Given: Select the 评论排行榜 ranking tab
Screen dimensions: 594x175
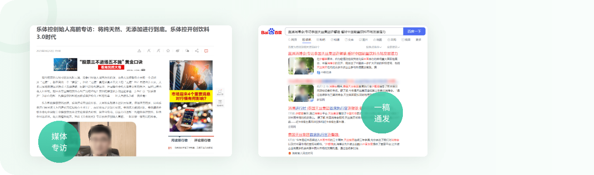Looking at the screenshot, I should pos(202,140).
